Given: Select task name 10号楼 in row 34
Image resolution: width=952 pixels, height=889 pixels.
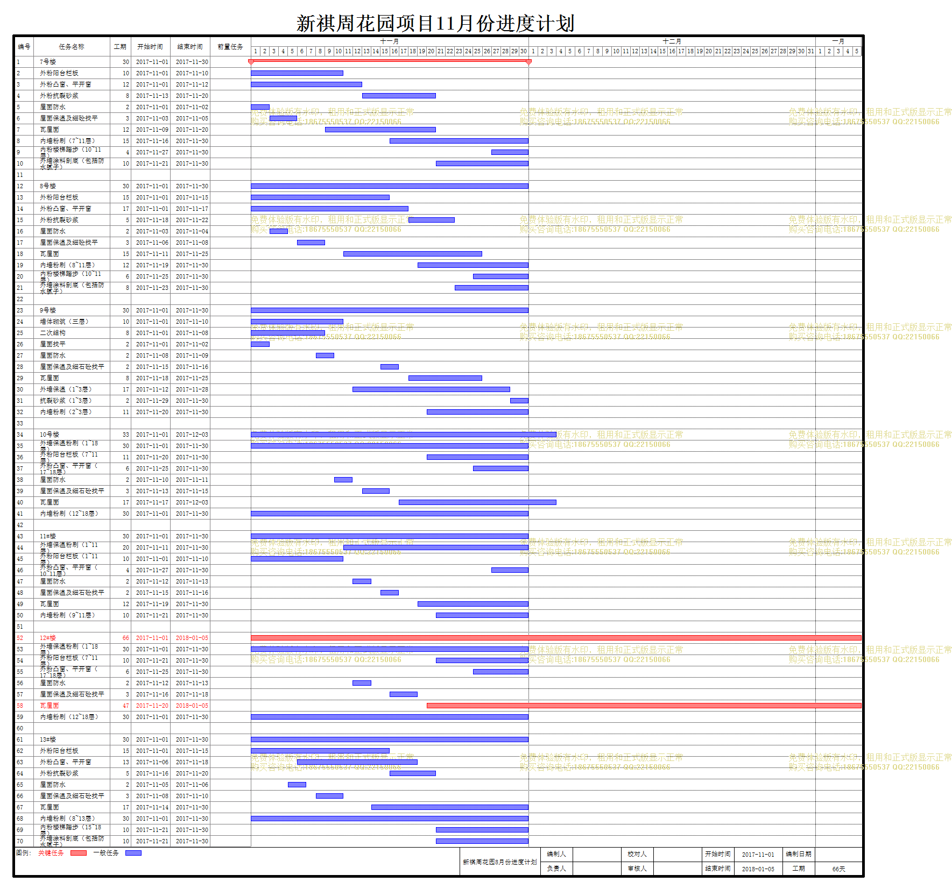Looking at the screenshot, I should pyautogui.click(x=50, y=435).
